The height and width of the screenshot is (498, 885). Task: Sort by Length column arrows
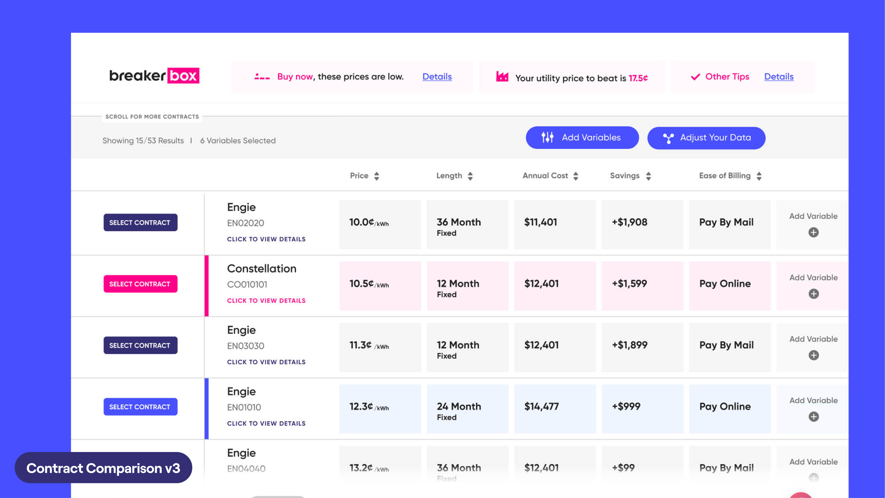click(470, 176)
